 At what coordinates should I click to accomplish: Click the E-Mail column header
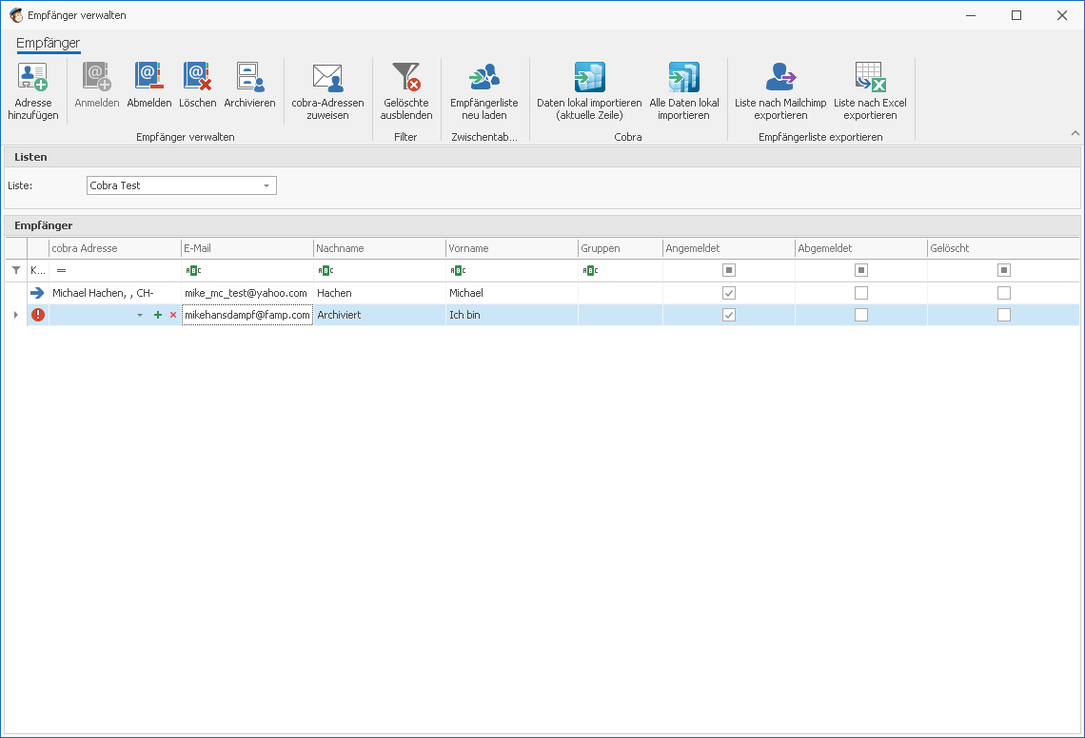click(247, 248)
